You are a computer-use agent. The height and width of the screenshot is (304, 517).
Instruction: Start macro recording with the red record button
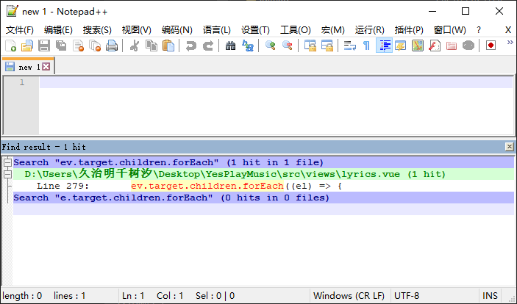491,46
